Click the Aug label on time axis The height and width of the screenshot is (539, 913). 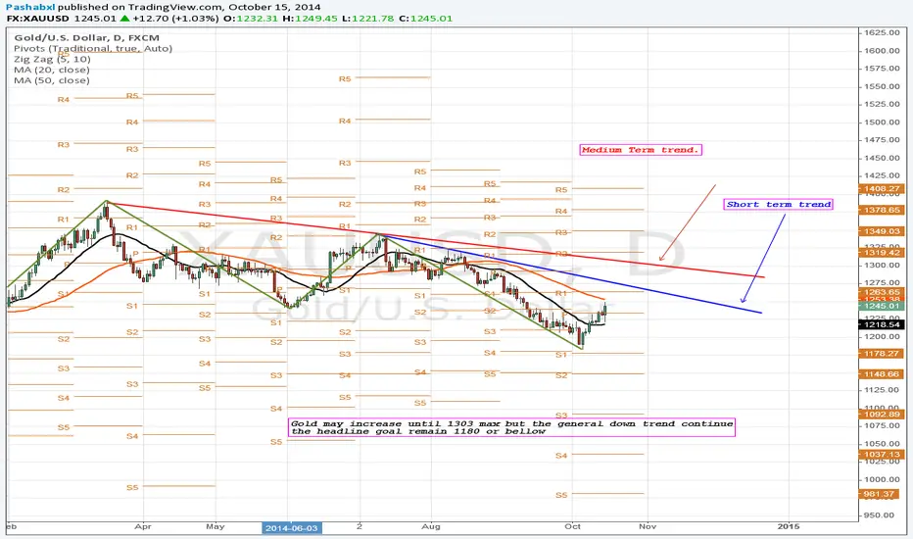(431, 526)
